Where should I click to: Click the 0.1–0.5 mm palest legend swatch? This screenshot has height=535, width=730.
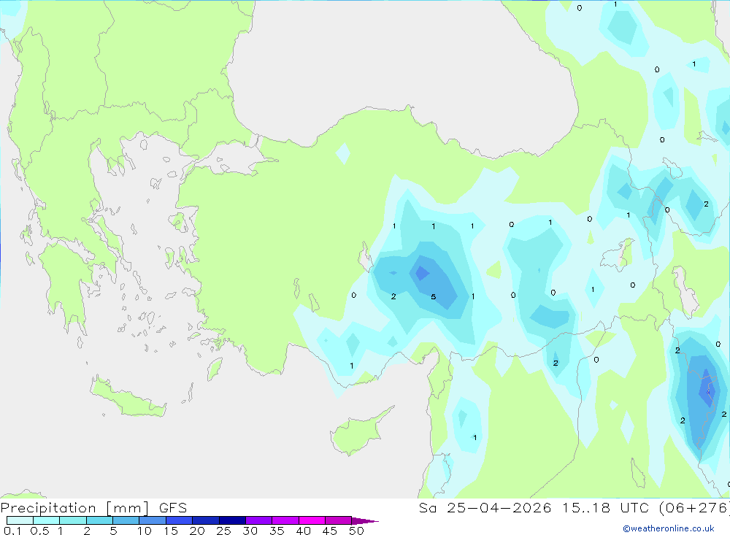coord(20,520)
